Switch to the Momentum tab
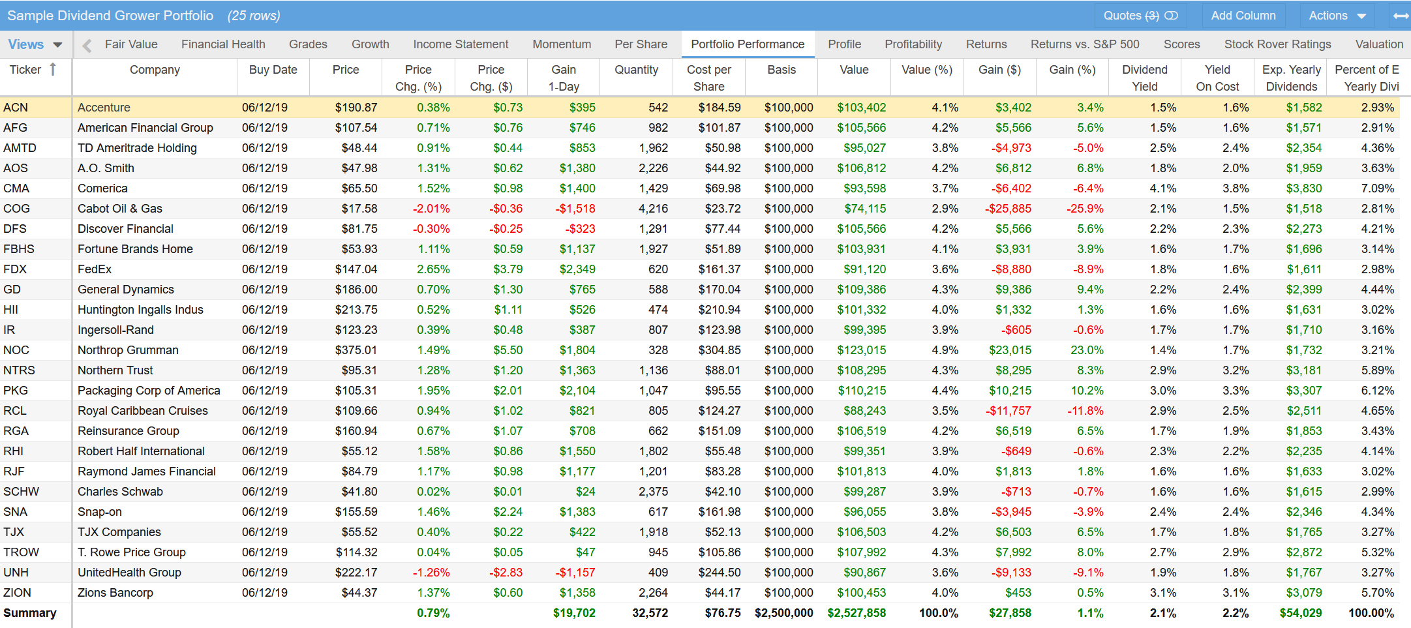 [x=562, y=44]
